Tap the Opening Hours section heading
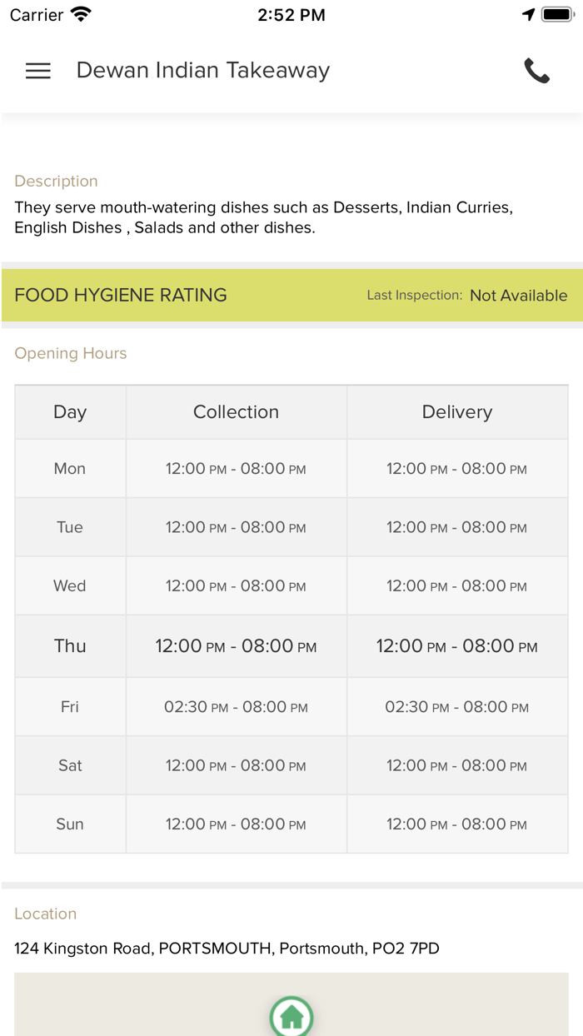This screenshot has width=583, height=1036. click(x=70, y=353)
